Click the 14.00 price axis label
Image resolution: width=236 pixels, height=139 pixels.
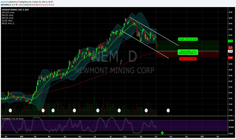[230, 110]
